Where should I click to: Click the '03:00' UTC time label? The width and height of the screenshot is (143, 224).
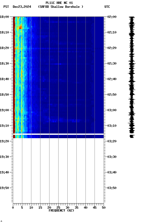112,110
